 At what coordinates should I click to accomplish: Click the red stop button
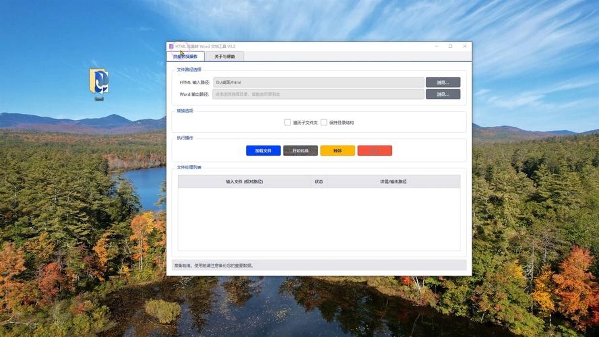pyautogui.click(x=375, y=150)
